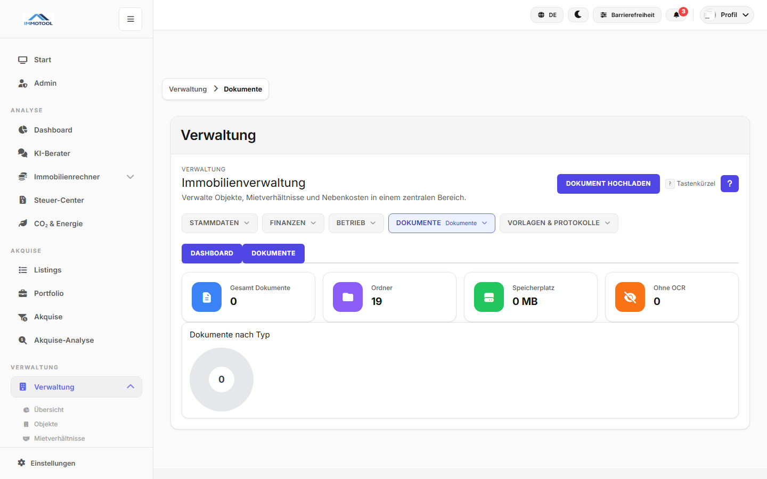Image resolution: width=767 pixels, height=479 pixels.
Task: Click the Dokumente nach Typ donut chart
Action: 221,379
